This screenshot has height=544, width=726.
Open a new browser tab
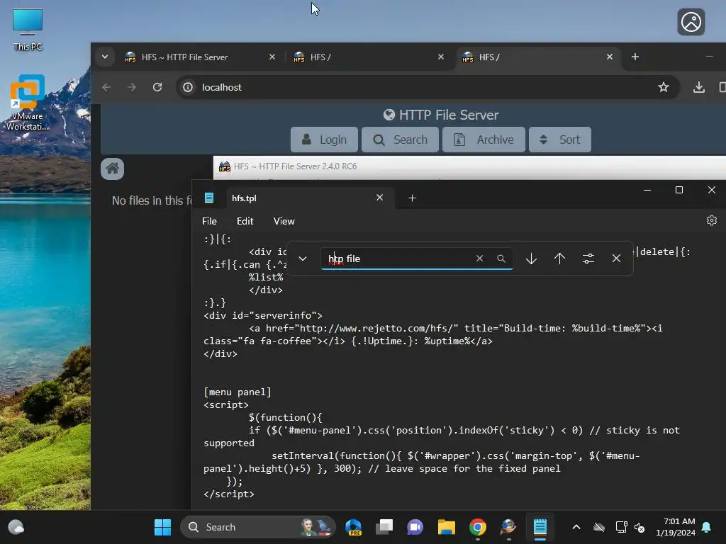pyautogui.click(x=635, y=57)
